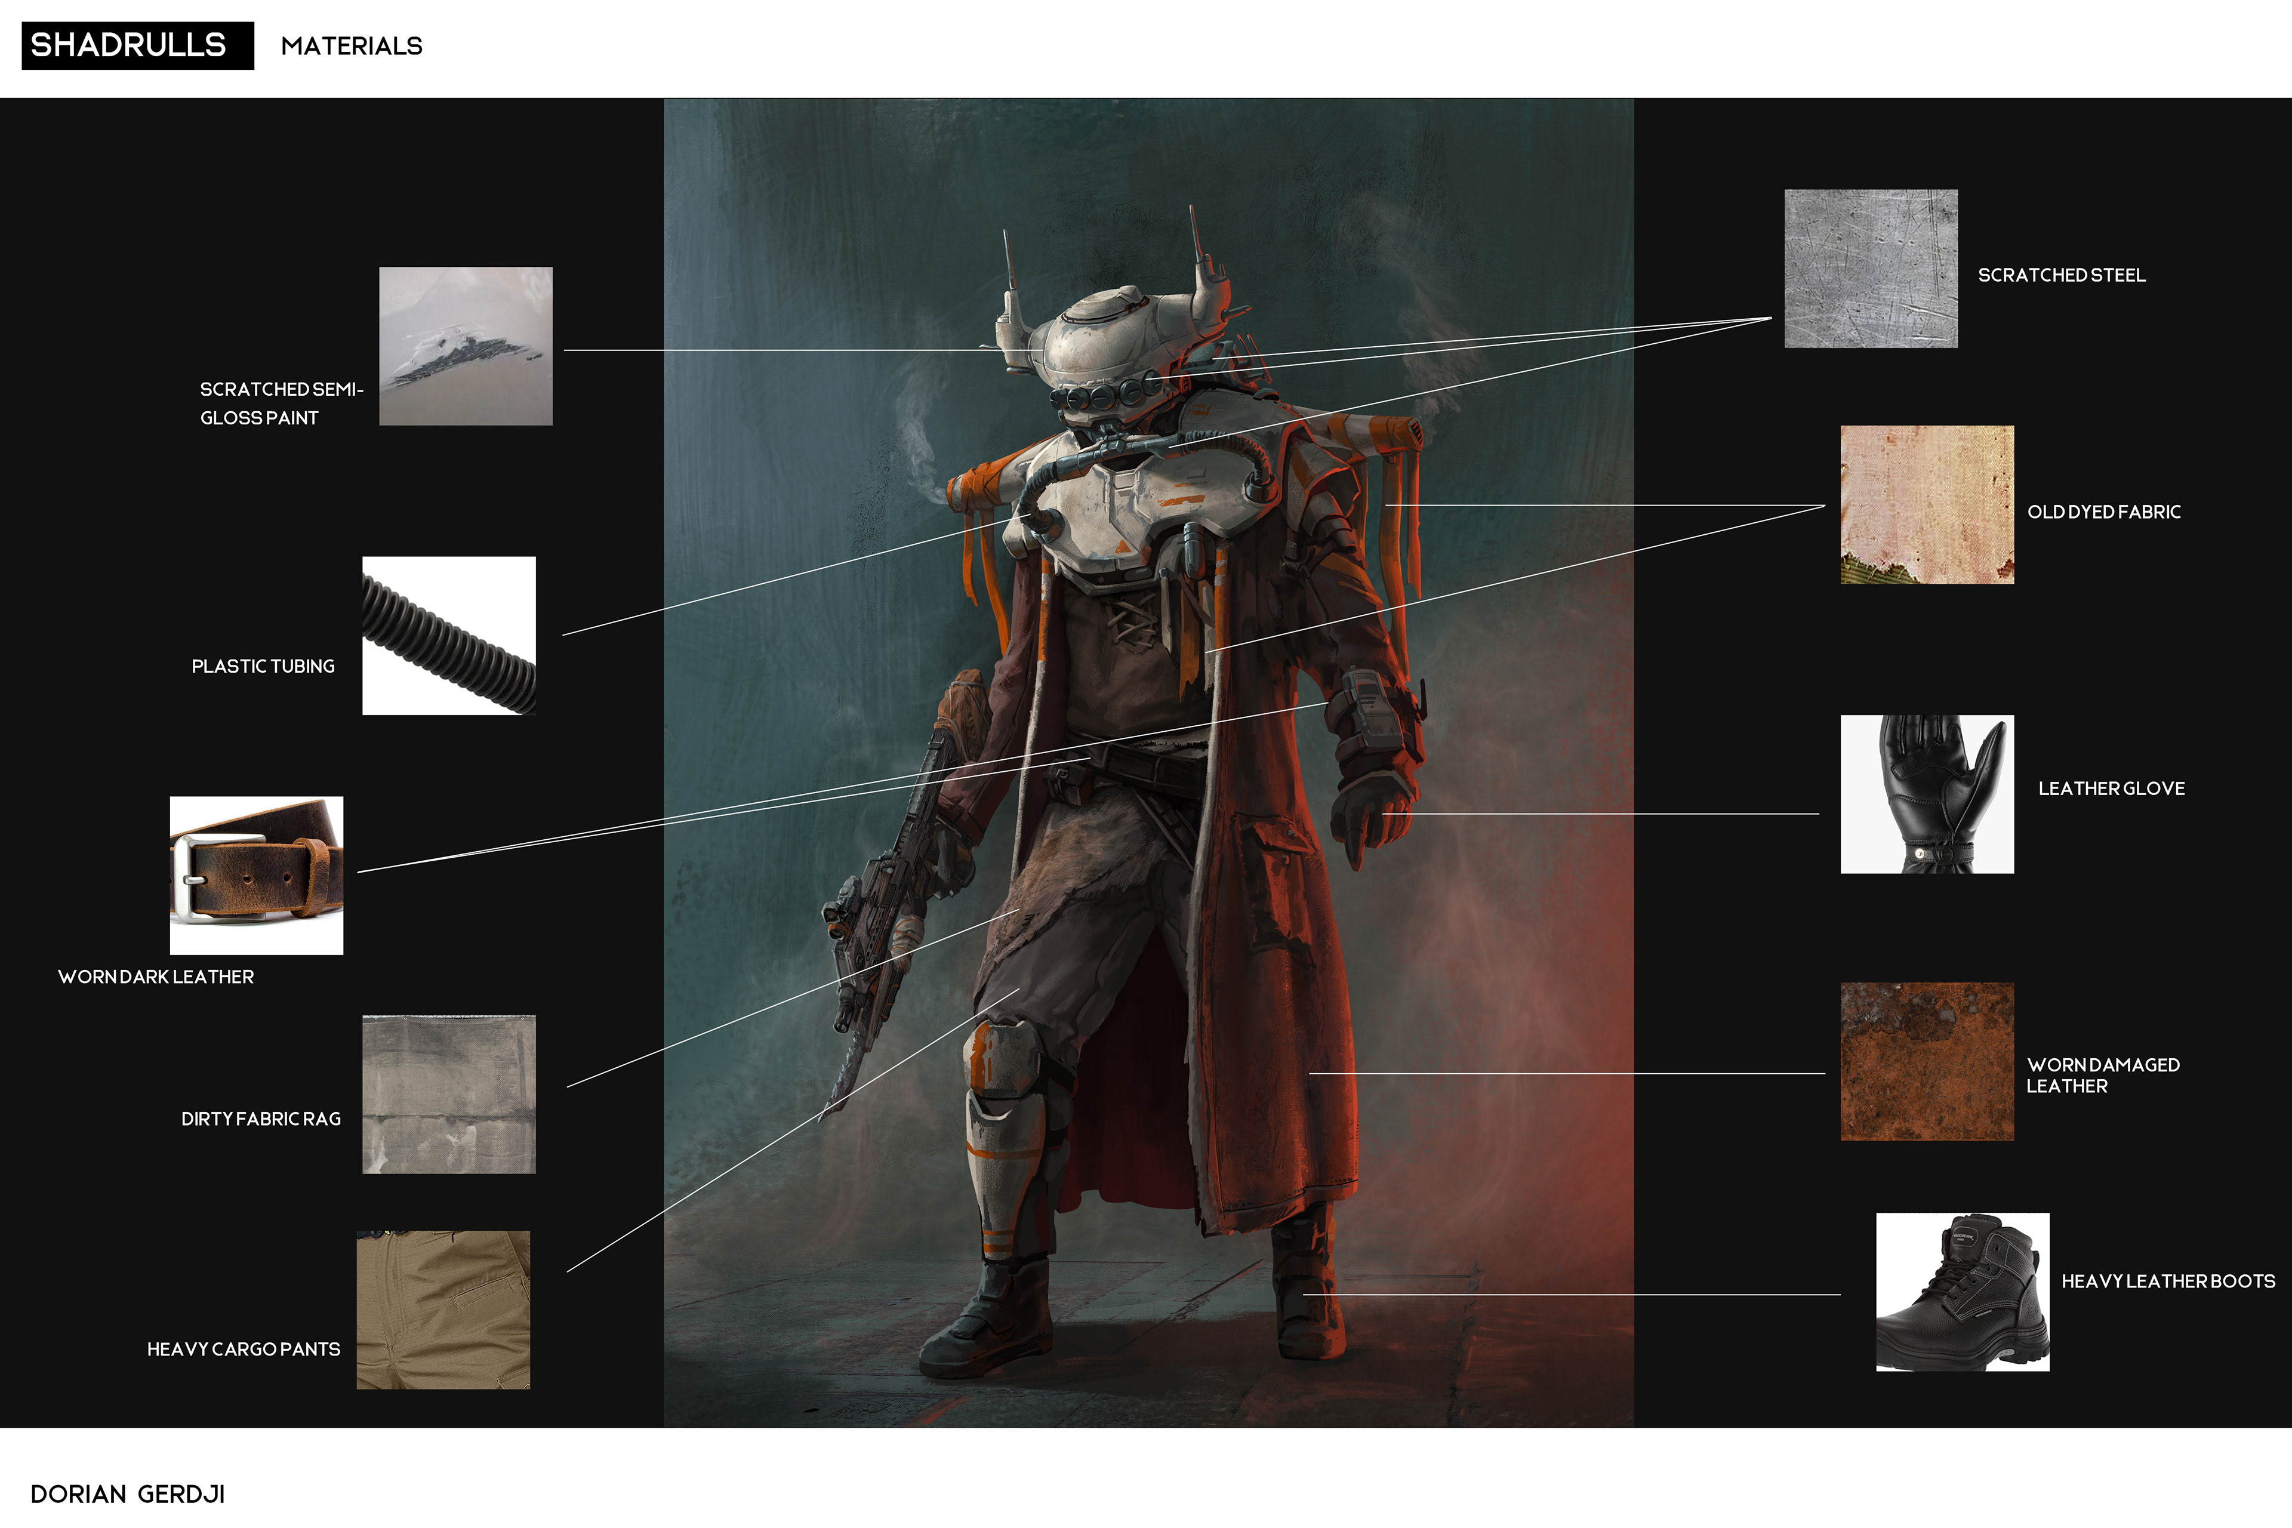Click the LEATHER GLOVE label text

(2111, 788)
